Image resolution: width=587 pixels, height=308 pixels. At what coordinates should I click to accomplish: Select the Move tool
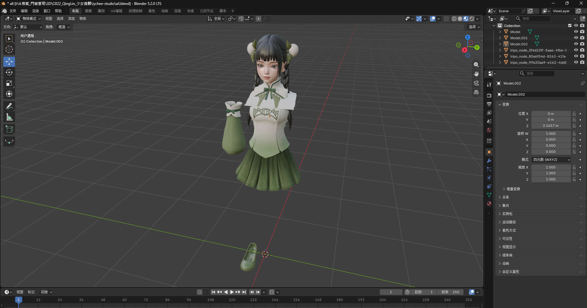[x=9, y=62]
